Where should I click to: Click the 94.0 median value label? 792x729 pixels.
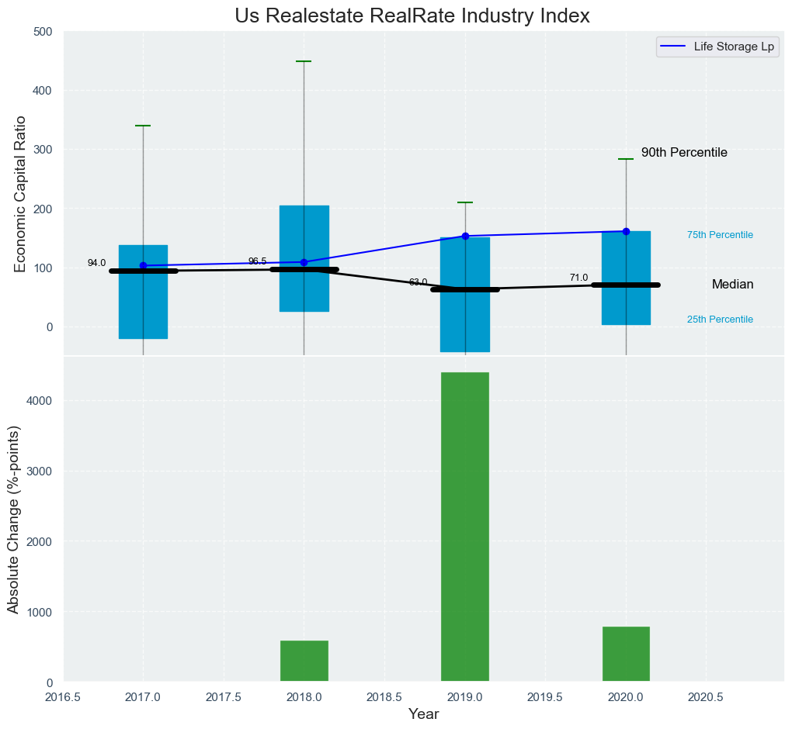96,263
